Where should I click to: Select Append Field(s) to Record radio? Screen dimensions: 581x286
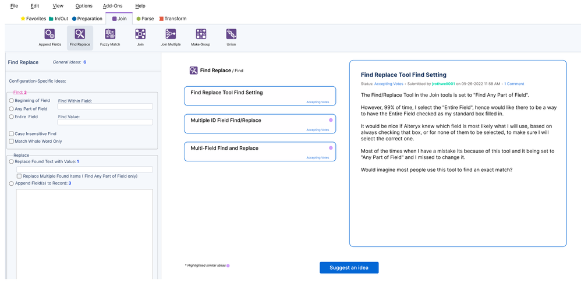(x=12, y=183)
